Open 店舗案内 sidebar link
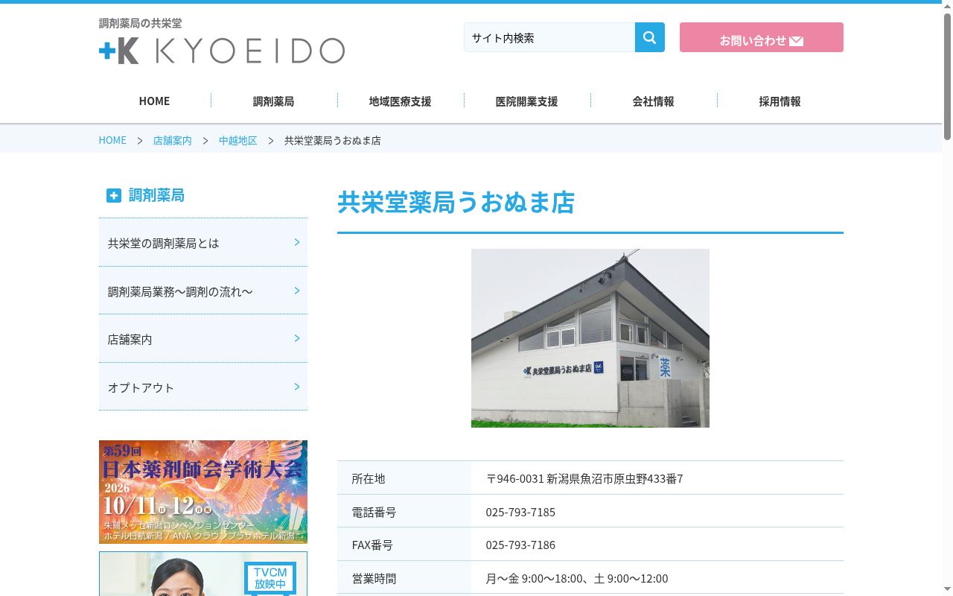Screen dimensions: 953x596 coord(203,339)
